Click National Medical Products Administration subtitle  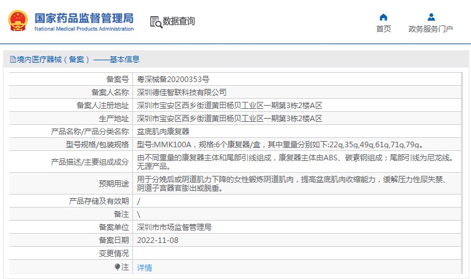coord(84,29)
